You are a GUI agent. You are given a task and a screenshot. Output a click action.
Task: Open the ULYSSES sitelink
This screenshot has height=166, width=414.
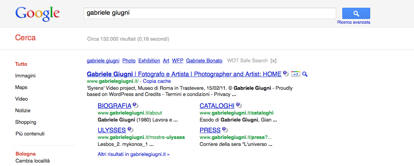112,130
